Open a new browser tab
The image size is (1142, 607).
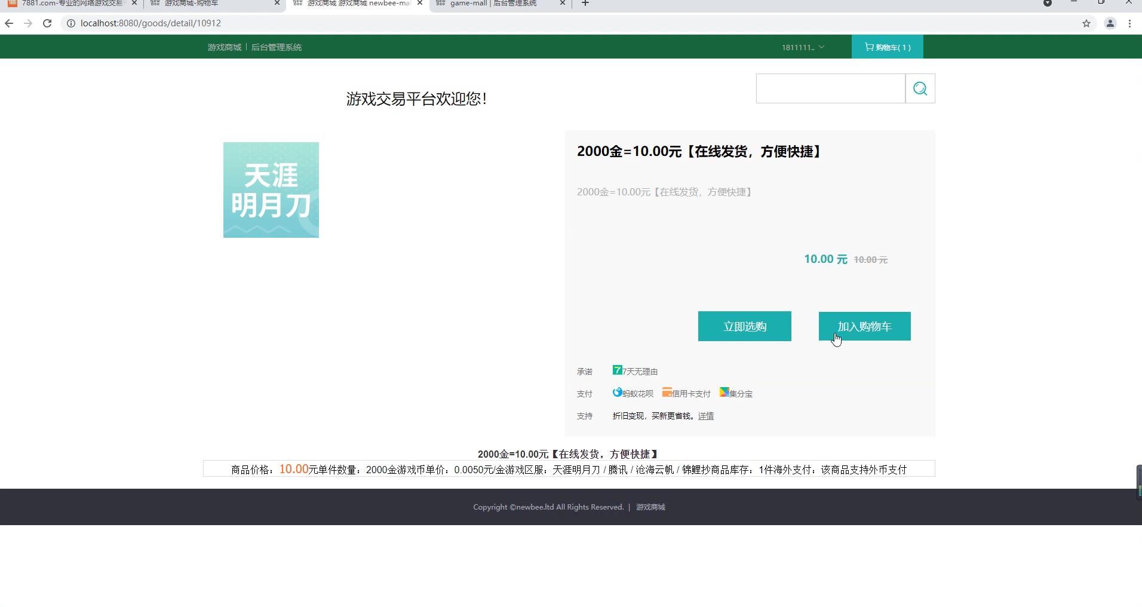pyautogui.click(x=585, y=4)
